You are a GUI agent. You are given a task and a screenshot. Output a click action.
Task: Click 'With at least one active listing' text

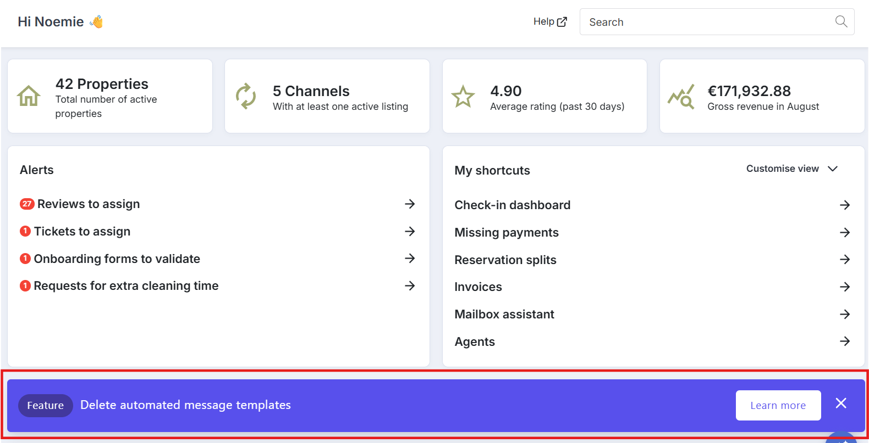(x=340, y=106)
